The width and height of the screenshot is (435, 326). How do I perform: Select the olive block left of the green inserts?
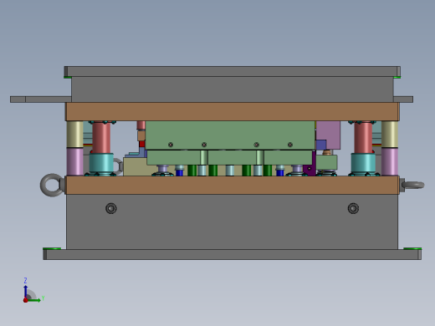135,166
